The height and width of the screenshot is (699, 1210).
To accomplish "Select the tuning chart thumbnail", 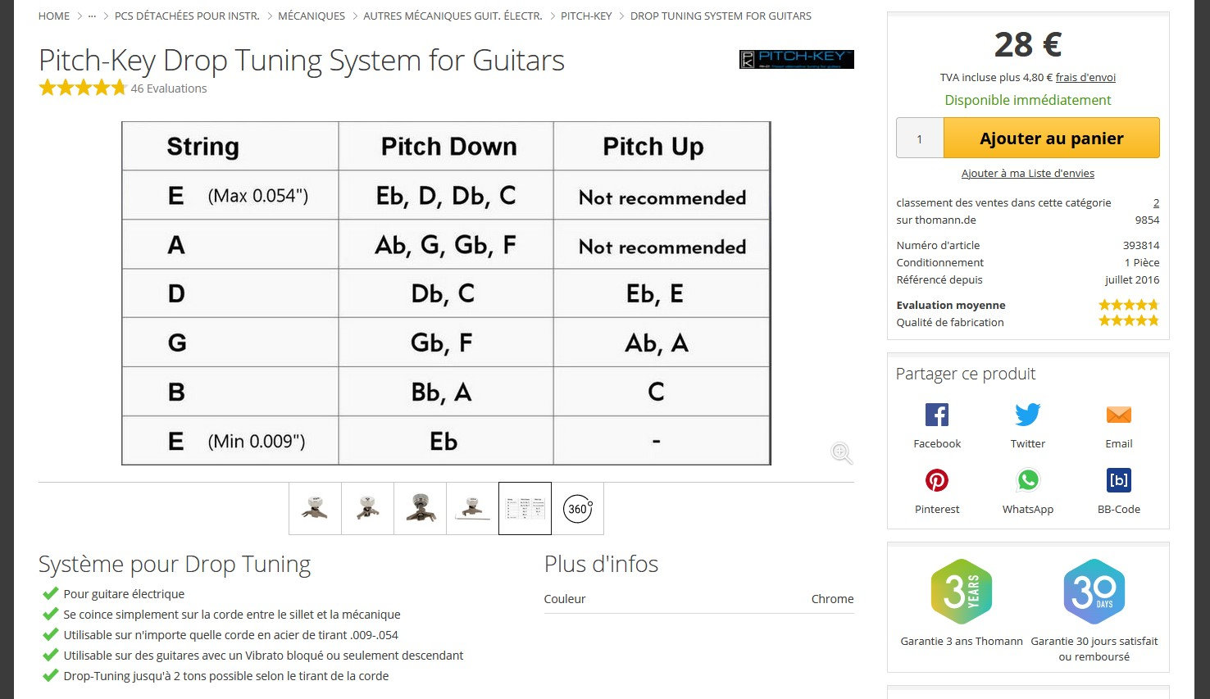I will pyautogui.click(x=525, y=509).
